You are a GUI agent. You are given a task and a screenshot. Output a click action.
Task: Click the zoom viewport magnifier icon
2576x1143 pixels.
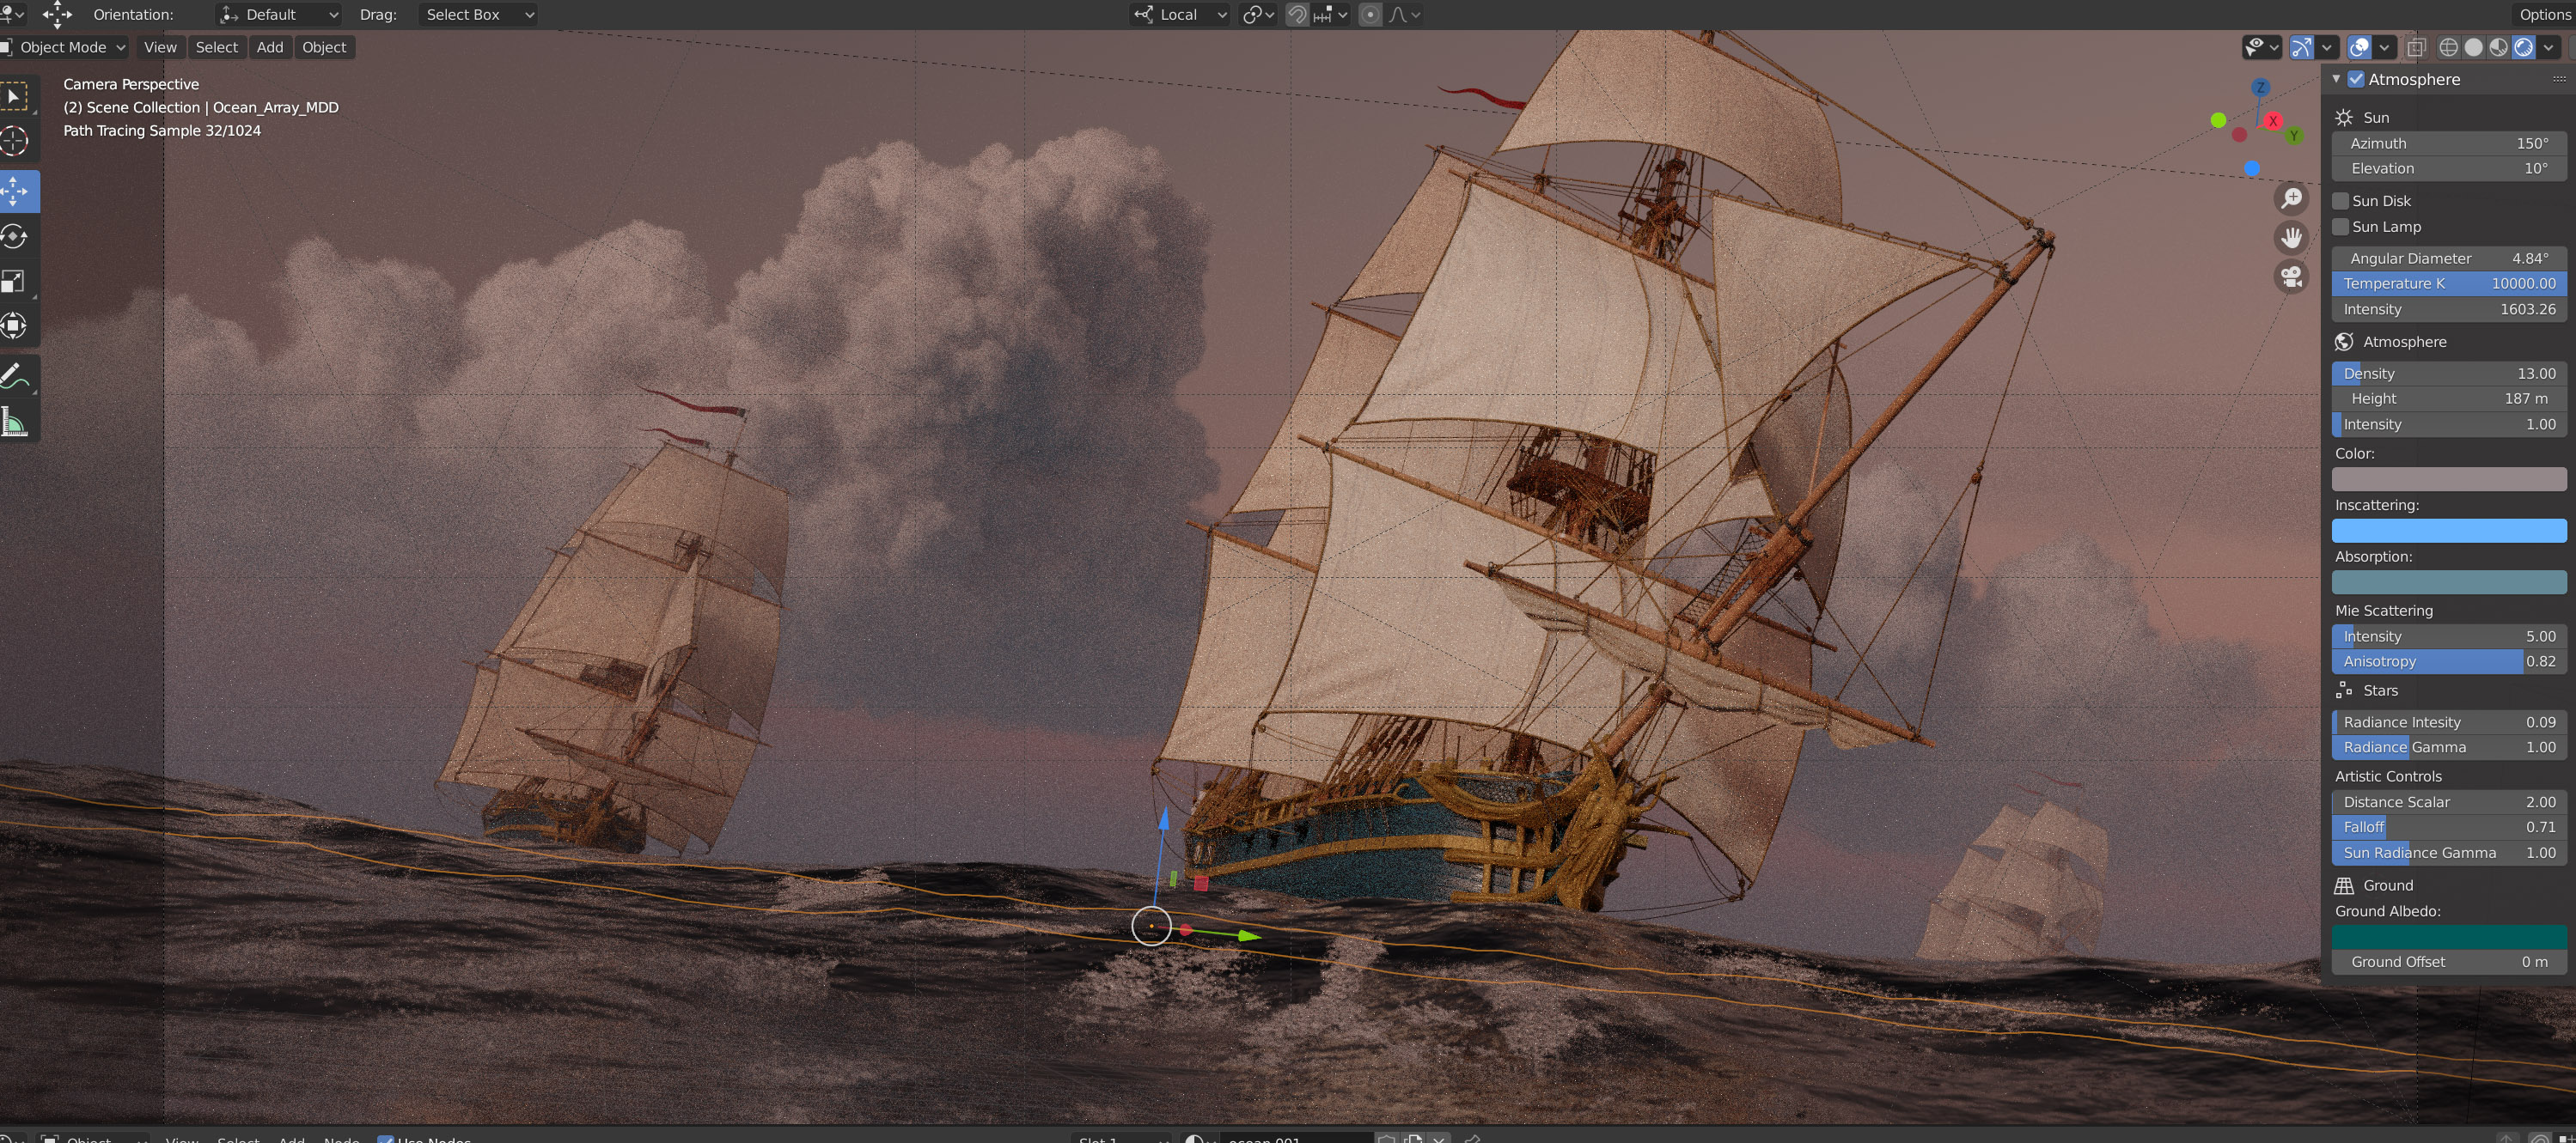[x=2291, y=198]
